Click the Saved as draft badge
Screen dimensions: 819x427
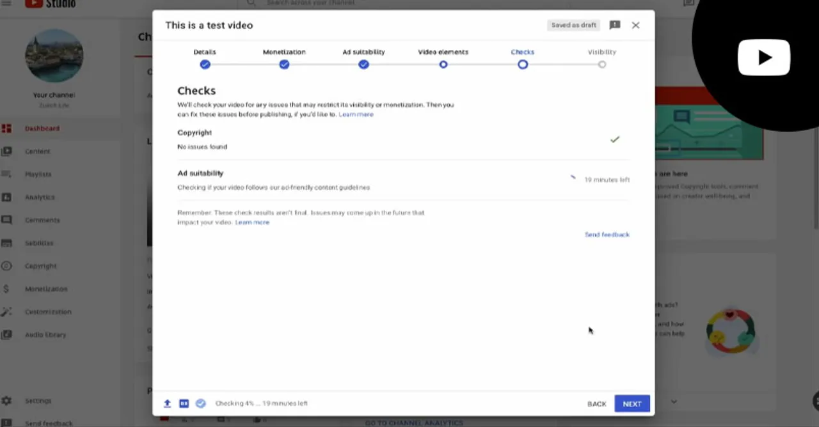click(574, 25)
